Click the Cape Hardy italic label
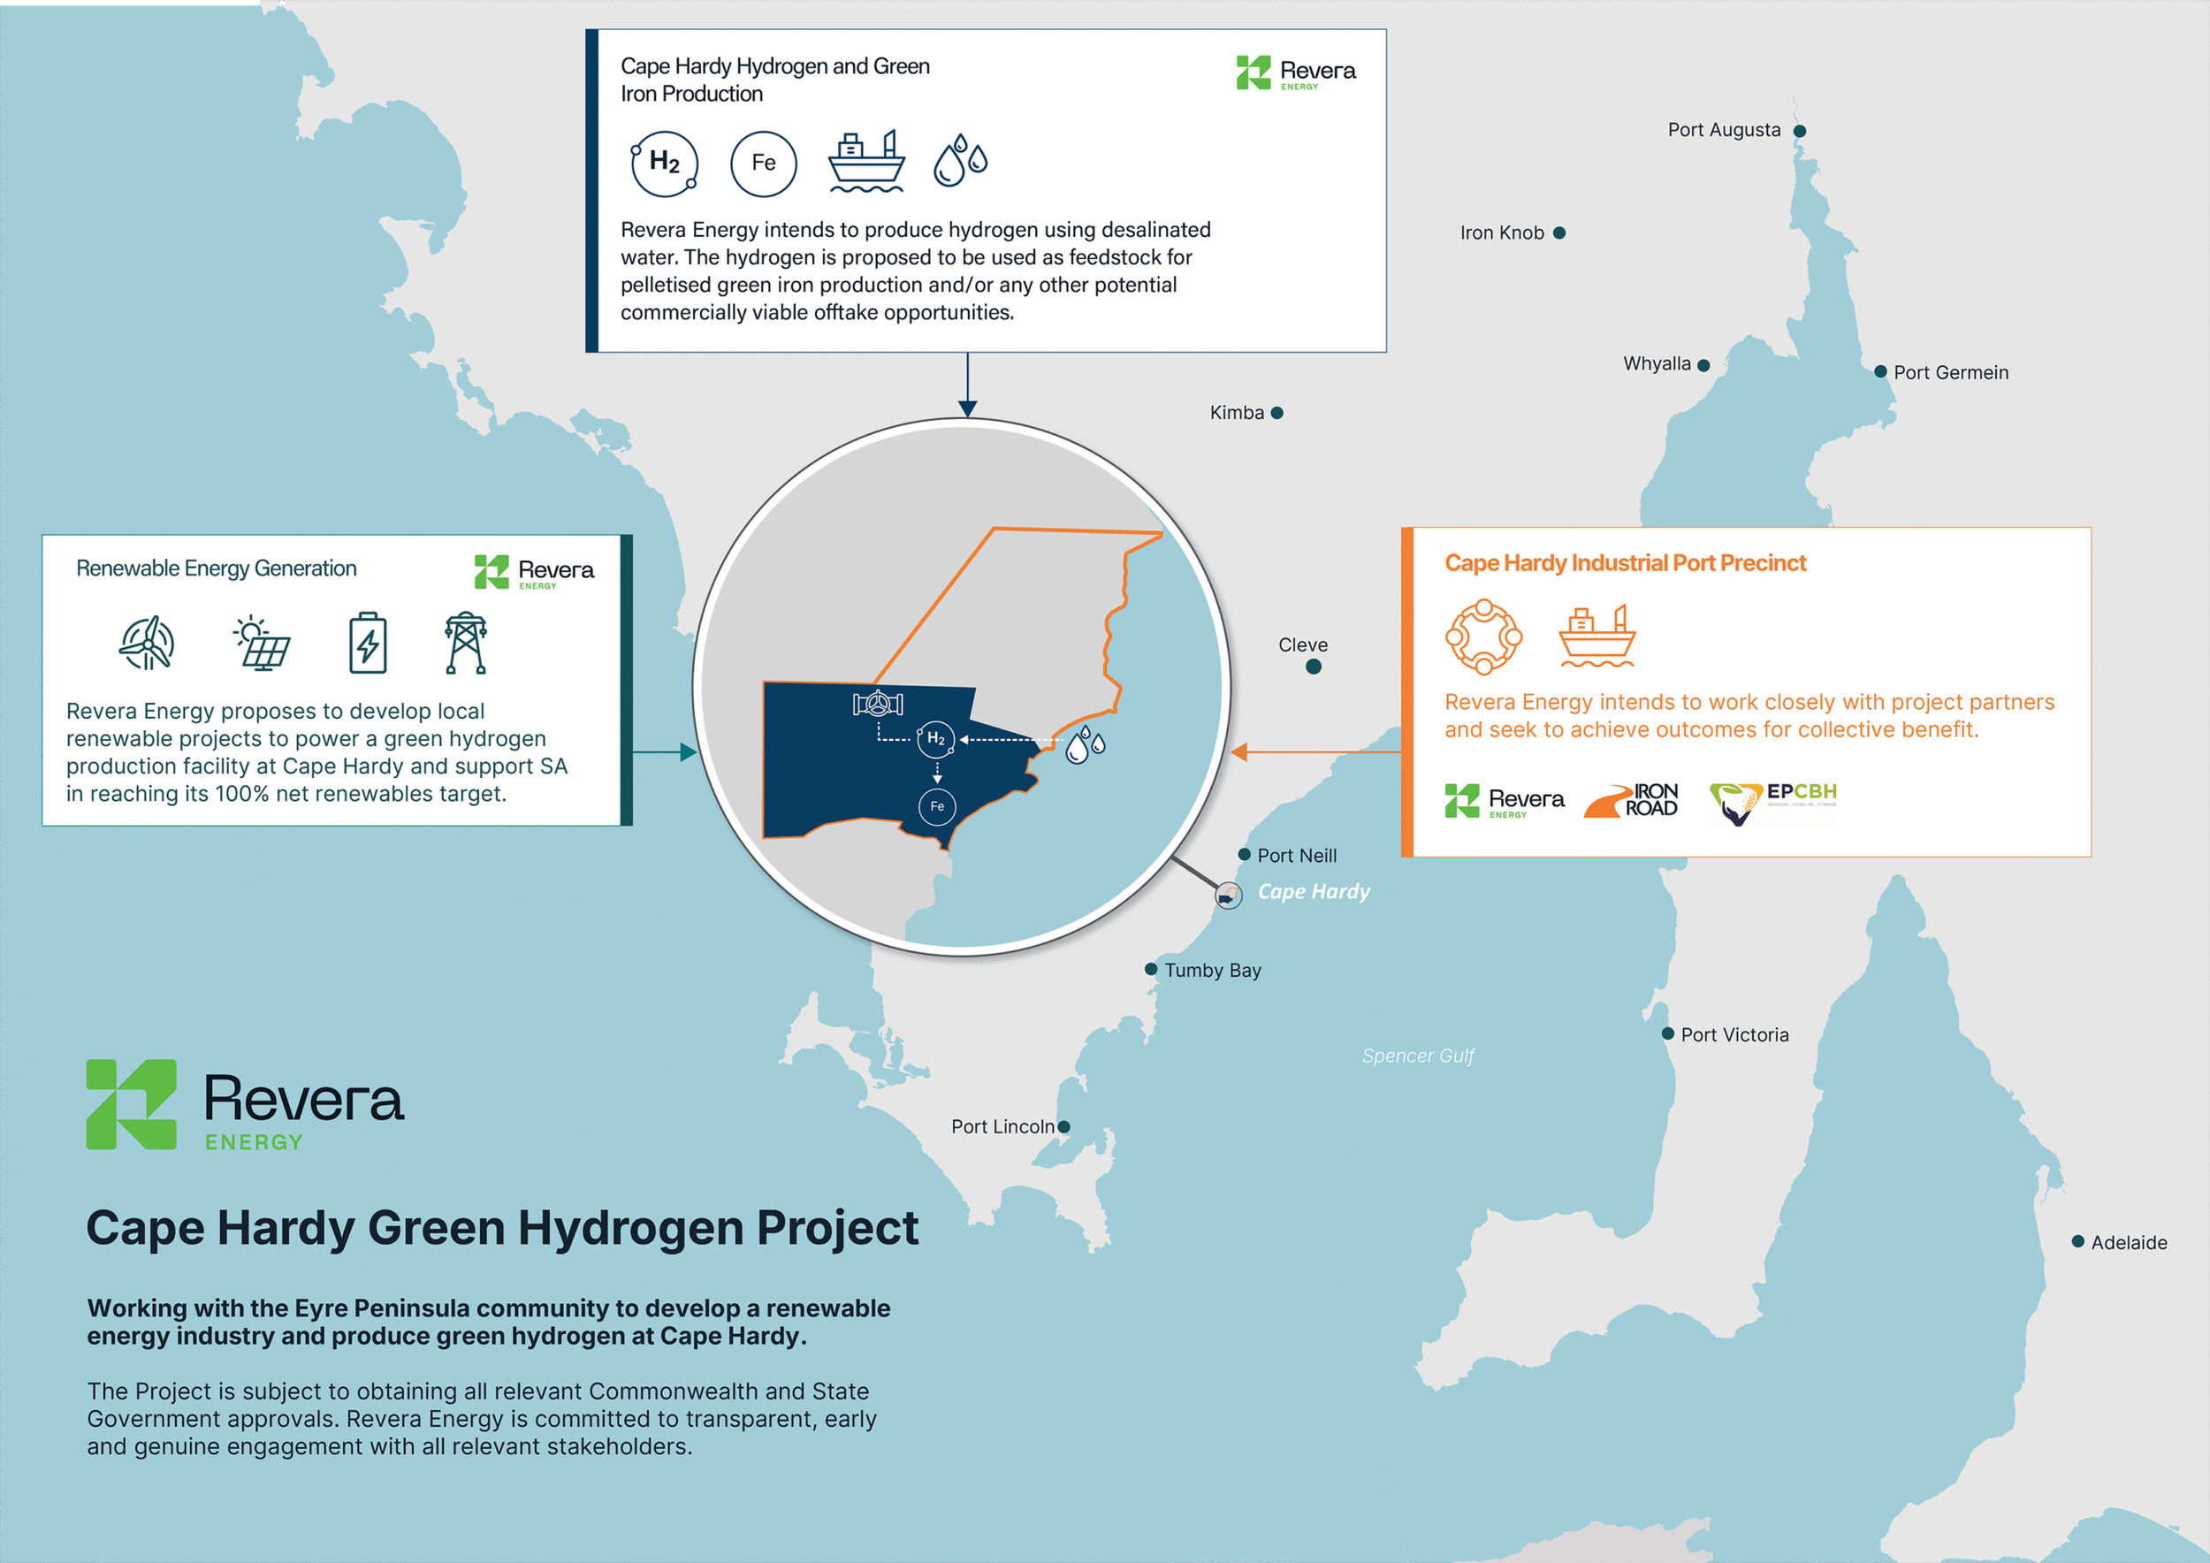Viewport: 2210px width, 1563px height. (1314, 891)
